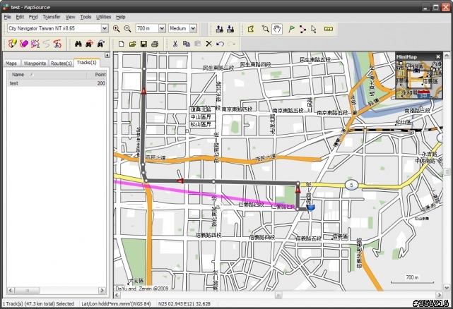The image size is (453, 309).
Task: Sort list by Name column header
Action: (x=18, y=74)
